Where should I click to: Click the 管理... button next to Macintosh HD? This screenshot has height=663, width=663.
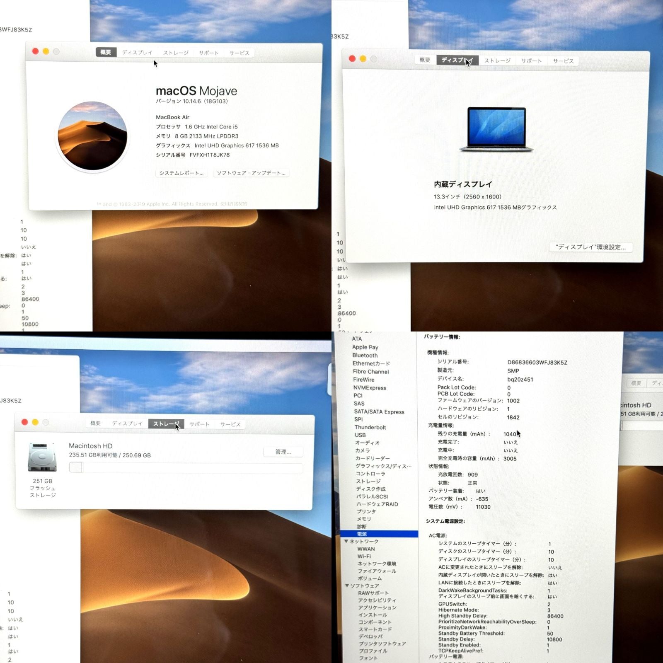[283, 452]
